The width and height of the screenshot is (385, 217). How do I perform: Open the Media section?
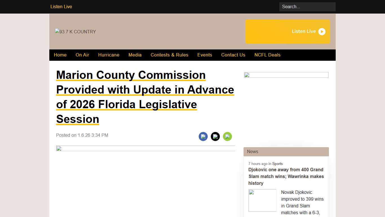click(x=135, y=55)
